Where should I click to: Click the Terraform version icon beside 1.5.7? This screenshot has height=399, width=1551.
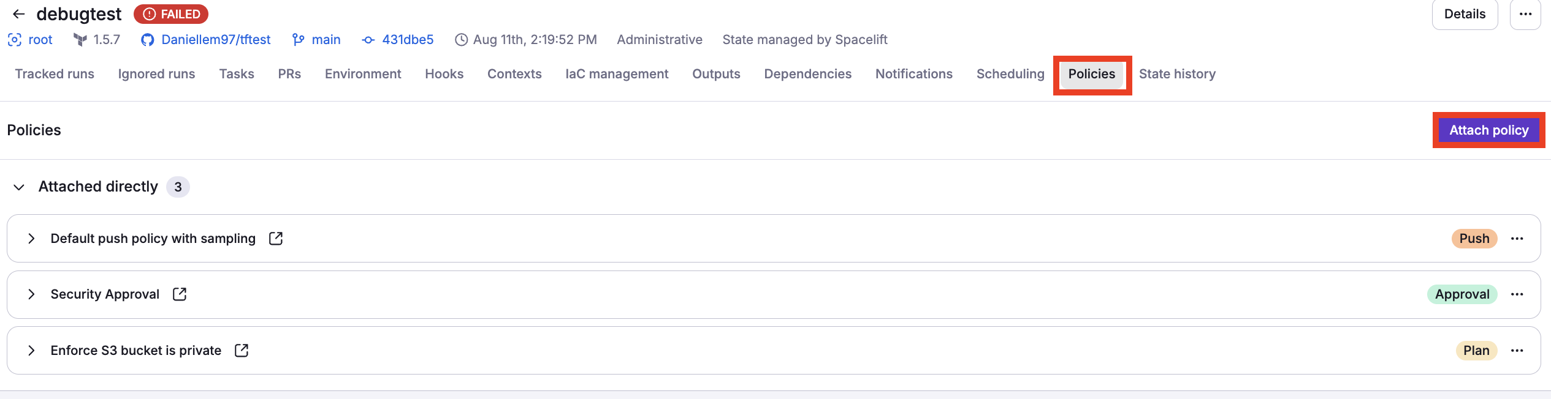pos(80,39)
